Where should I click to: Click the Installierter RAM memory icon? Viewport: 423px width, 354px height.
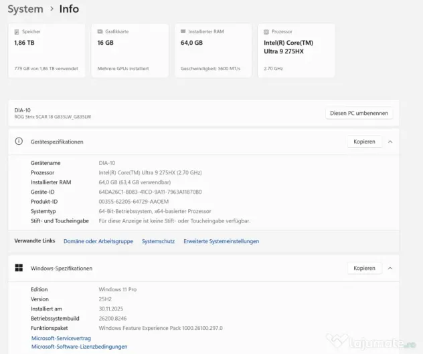click(183, 31)
